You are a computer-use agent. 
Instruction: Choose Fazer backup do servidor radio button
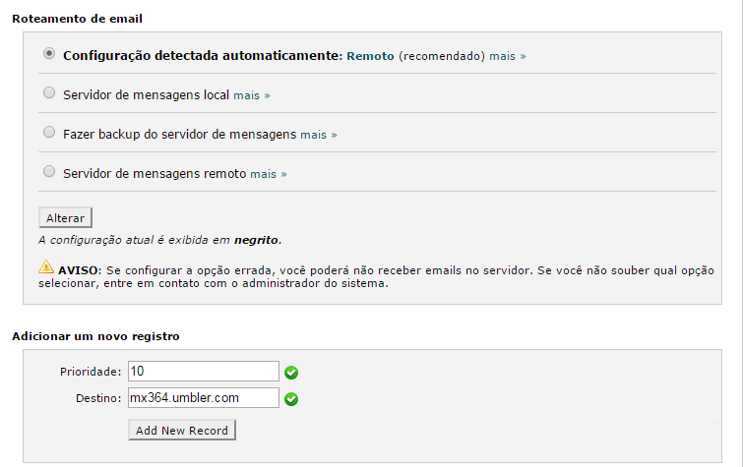click(49, 132)
